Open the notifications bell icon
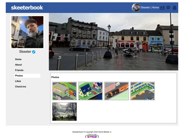184x138 pixels. coord(174,8)
